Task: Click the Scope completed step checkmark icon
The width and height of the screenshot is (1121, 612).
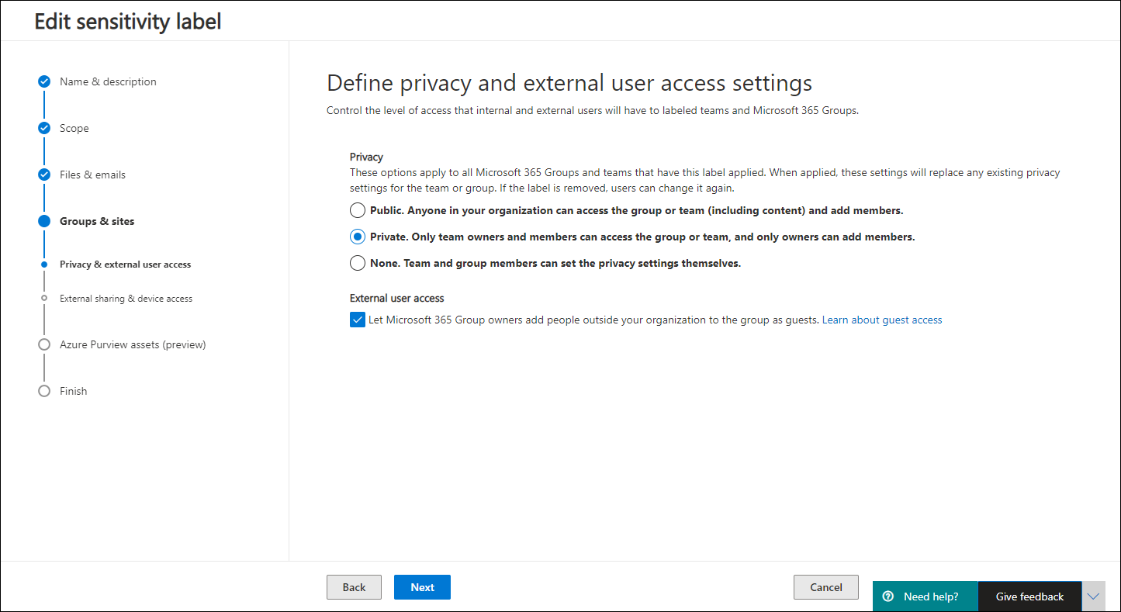Action: tap(44, 128)
